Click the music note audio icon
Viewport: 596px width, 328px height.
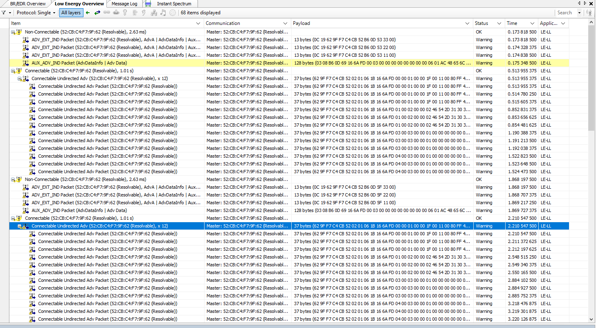tap(163, 13)
